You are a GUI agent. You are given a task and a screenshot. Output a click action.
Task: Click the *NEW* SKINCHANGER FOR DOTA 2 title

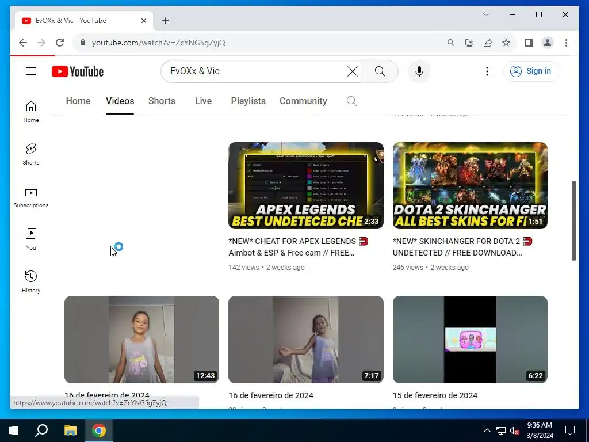click(462, 247)
